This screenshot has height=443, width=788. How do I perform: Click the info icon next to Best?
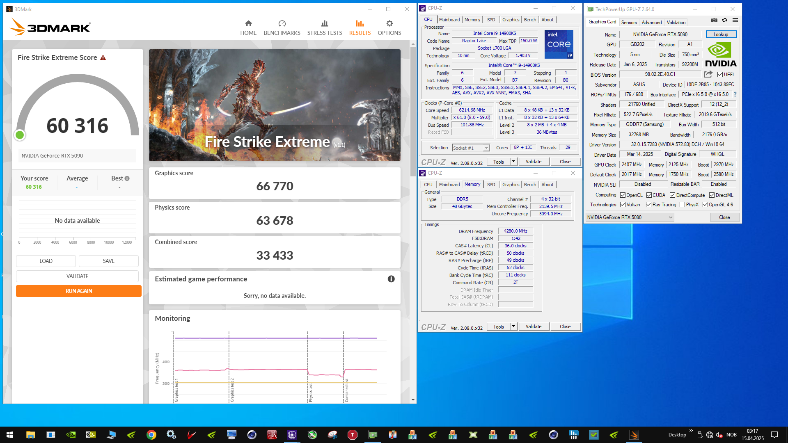click(x=127, y=178)
